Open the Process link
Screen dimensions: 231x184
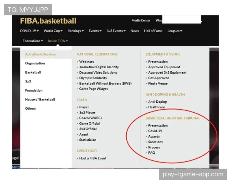point(154,147)
